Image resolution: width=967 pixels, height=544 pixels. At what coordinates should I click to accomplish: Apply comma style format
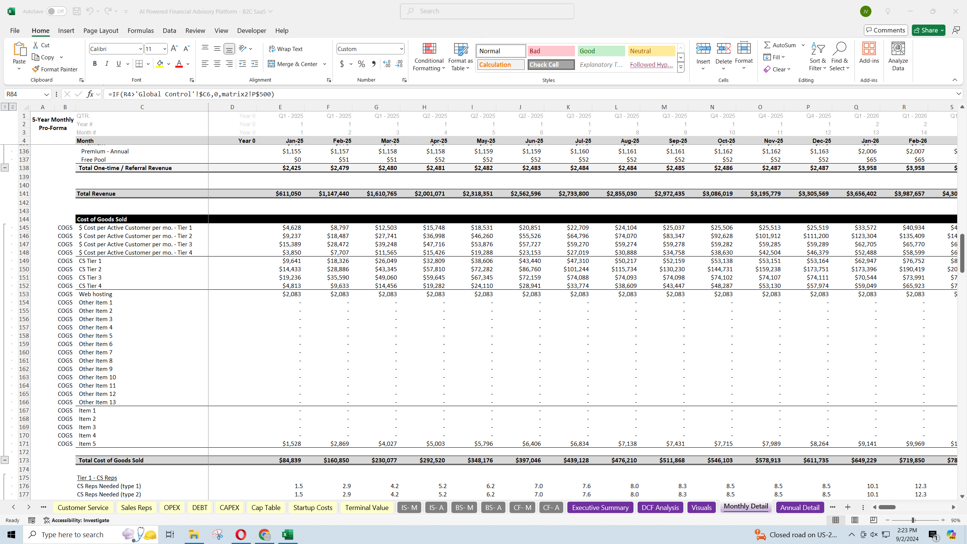click(374, 64)
